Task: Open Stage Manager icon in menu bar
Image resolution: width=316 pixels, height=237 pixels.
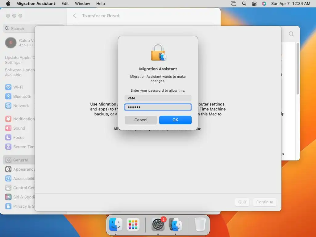Action: pos(233,4)
